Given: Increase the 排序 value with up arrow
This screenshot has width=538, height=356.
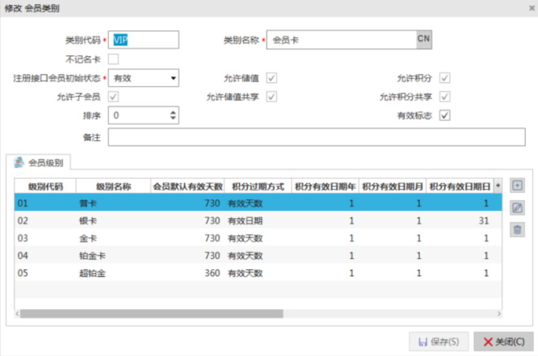Looking at the screenshot, I should point(173,112).
